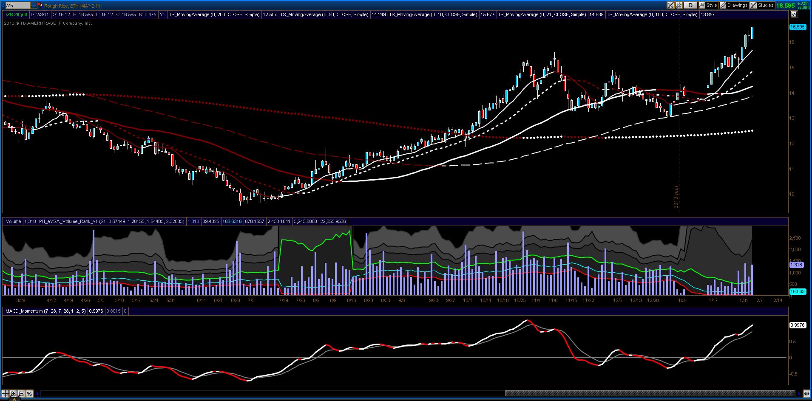Image resolution: width=812 pixels, height=401 pixels.
Task: Click the green 16.595 last price in the top bar
Action: 785,6
